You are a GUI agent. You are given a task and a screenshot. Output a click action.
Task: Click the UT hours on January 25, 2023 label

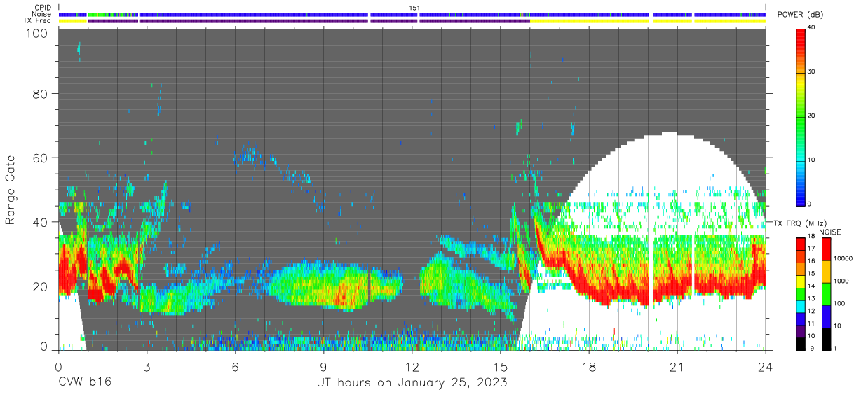click(412, 382)
